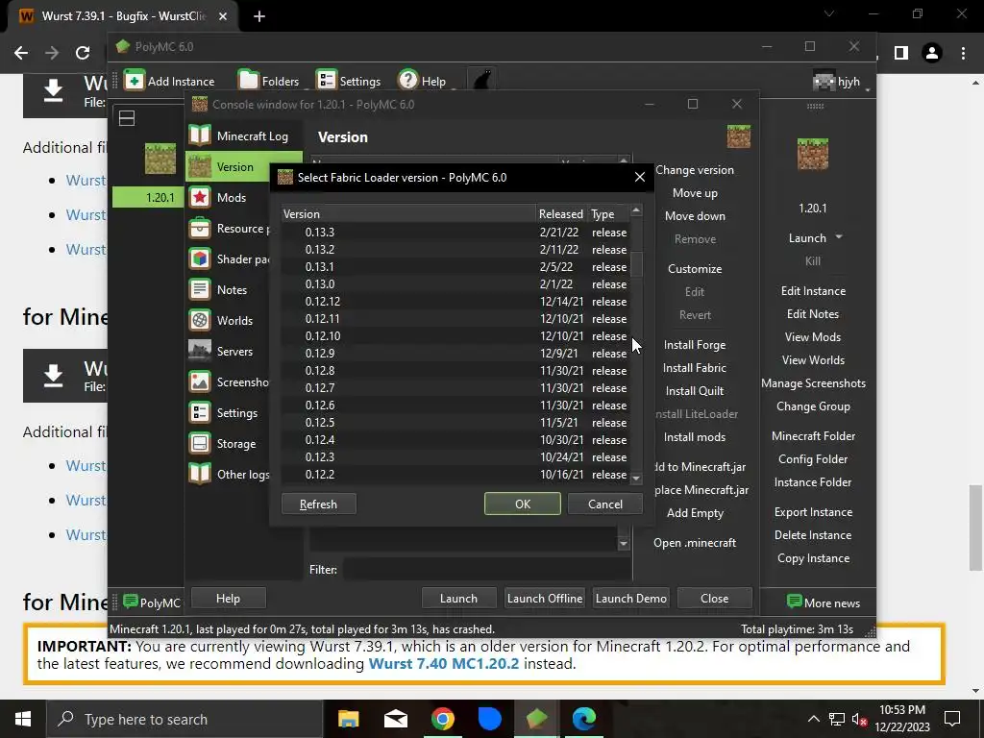984x738 pixels.
Task: Click Export Instance in right panel
Action: (x=813, y=512)
